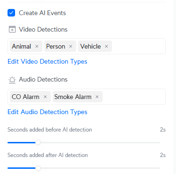Screen dimensions: 176x174
Task: Click inside the Audio Detections tag field
Action: pos(87,97)
